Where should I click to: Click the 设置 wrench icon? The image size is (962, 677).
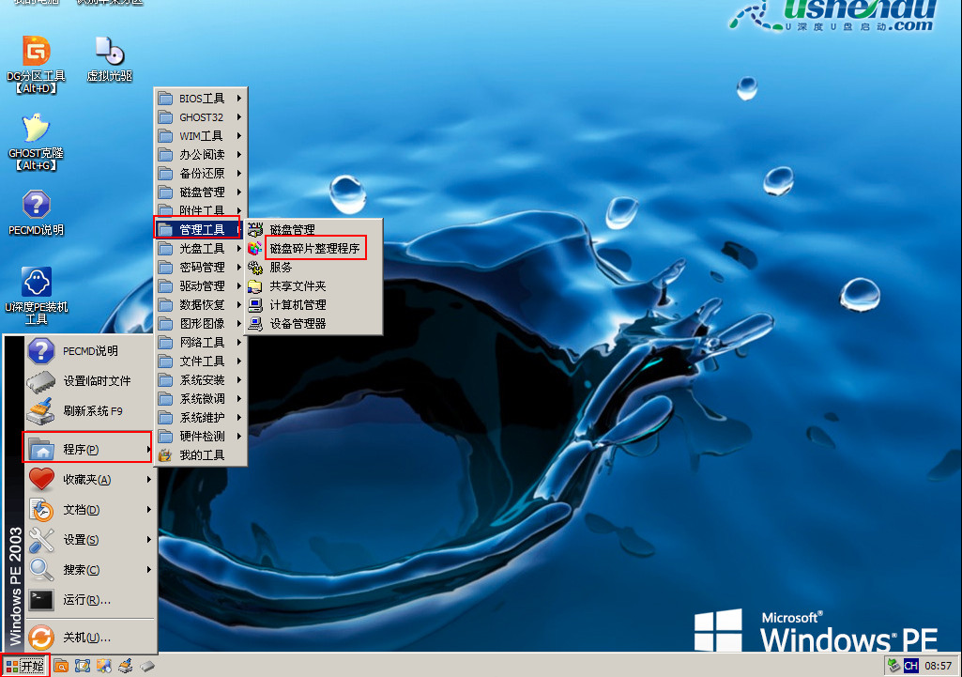pyautogui.click(x=41, y=540)
